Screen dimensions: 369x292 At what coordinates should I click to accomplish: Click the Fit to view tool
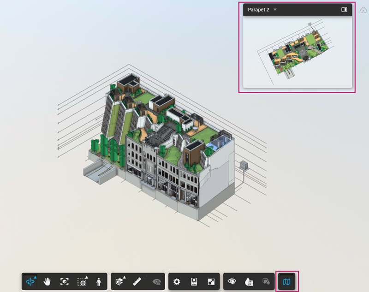coord(64,281)
